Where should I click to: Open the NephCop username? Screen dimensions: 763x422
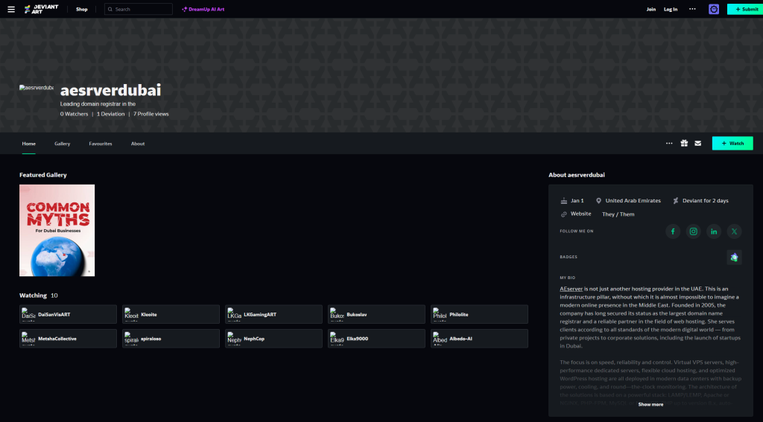coord(254,339)
